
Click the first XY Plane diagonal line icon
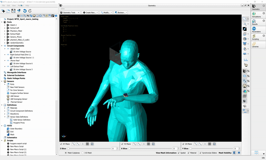tap(73, 144)
